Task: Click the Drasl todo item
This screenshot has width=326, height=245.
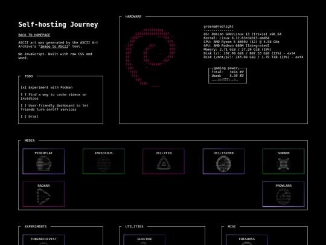Action: [30, 117]
